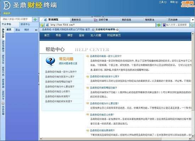Click the document icon on 资讯浏览 tab
This screenshot has height=141, width=195.
[46, 20]
